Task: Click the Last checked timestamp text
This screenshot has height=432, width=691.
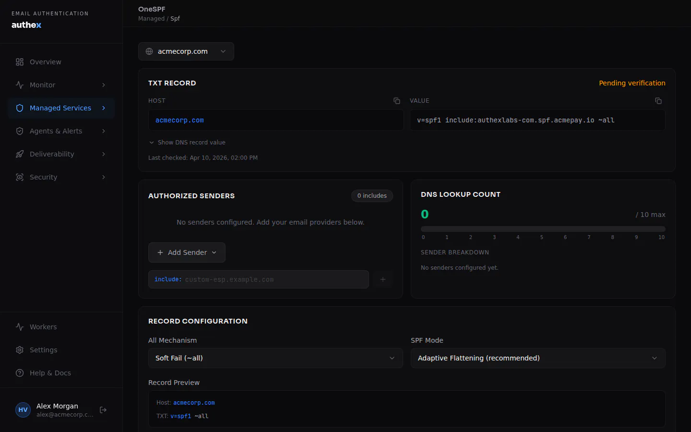Action: pyautogui.click(x=203, y=158)
